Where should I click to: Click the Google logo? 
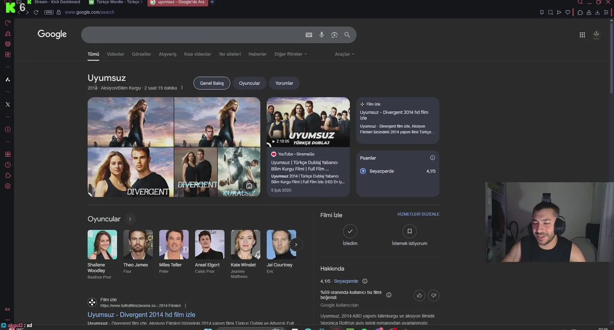tap(52, 34)
